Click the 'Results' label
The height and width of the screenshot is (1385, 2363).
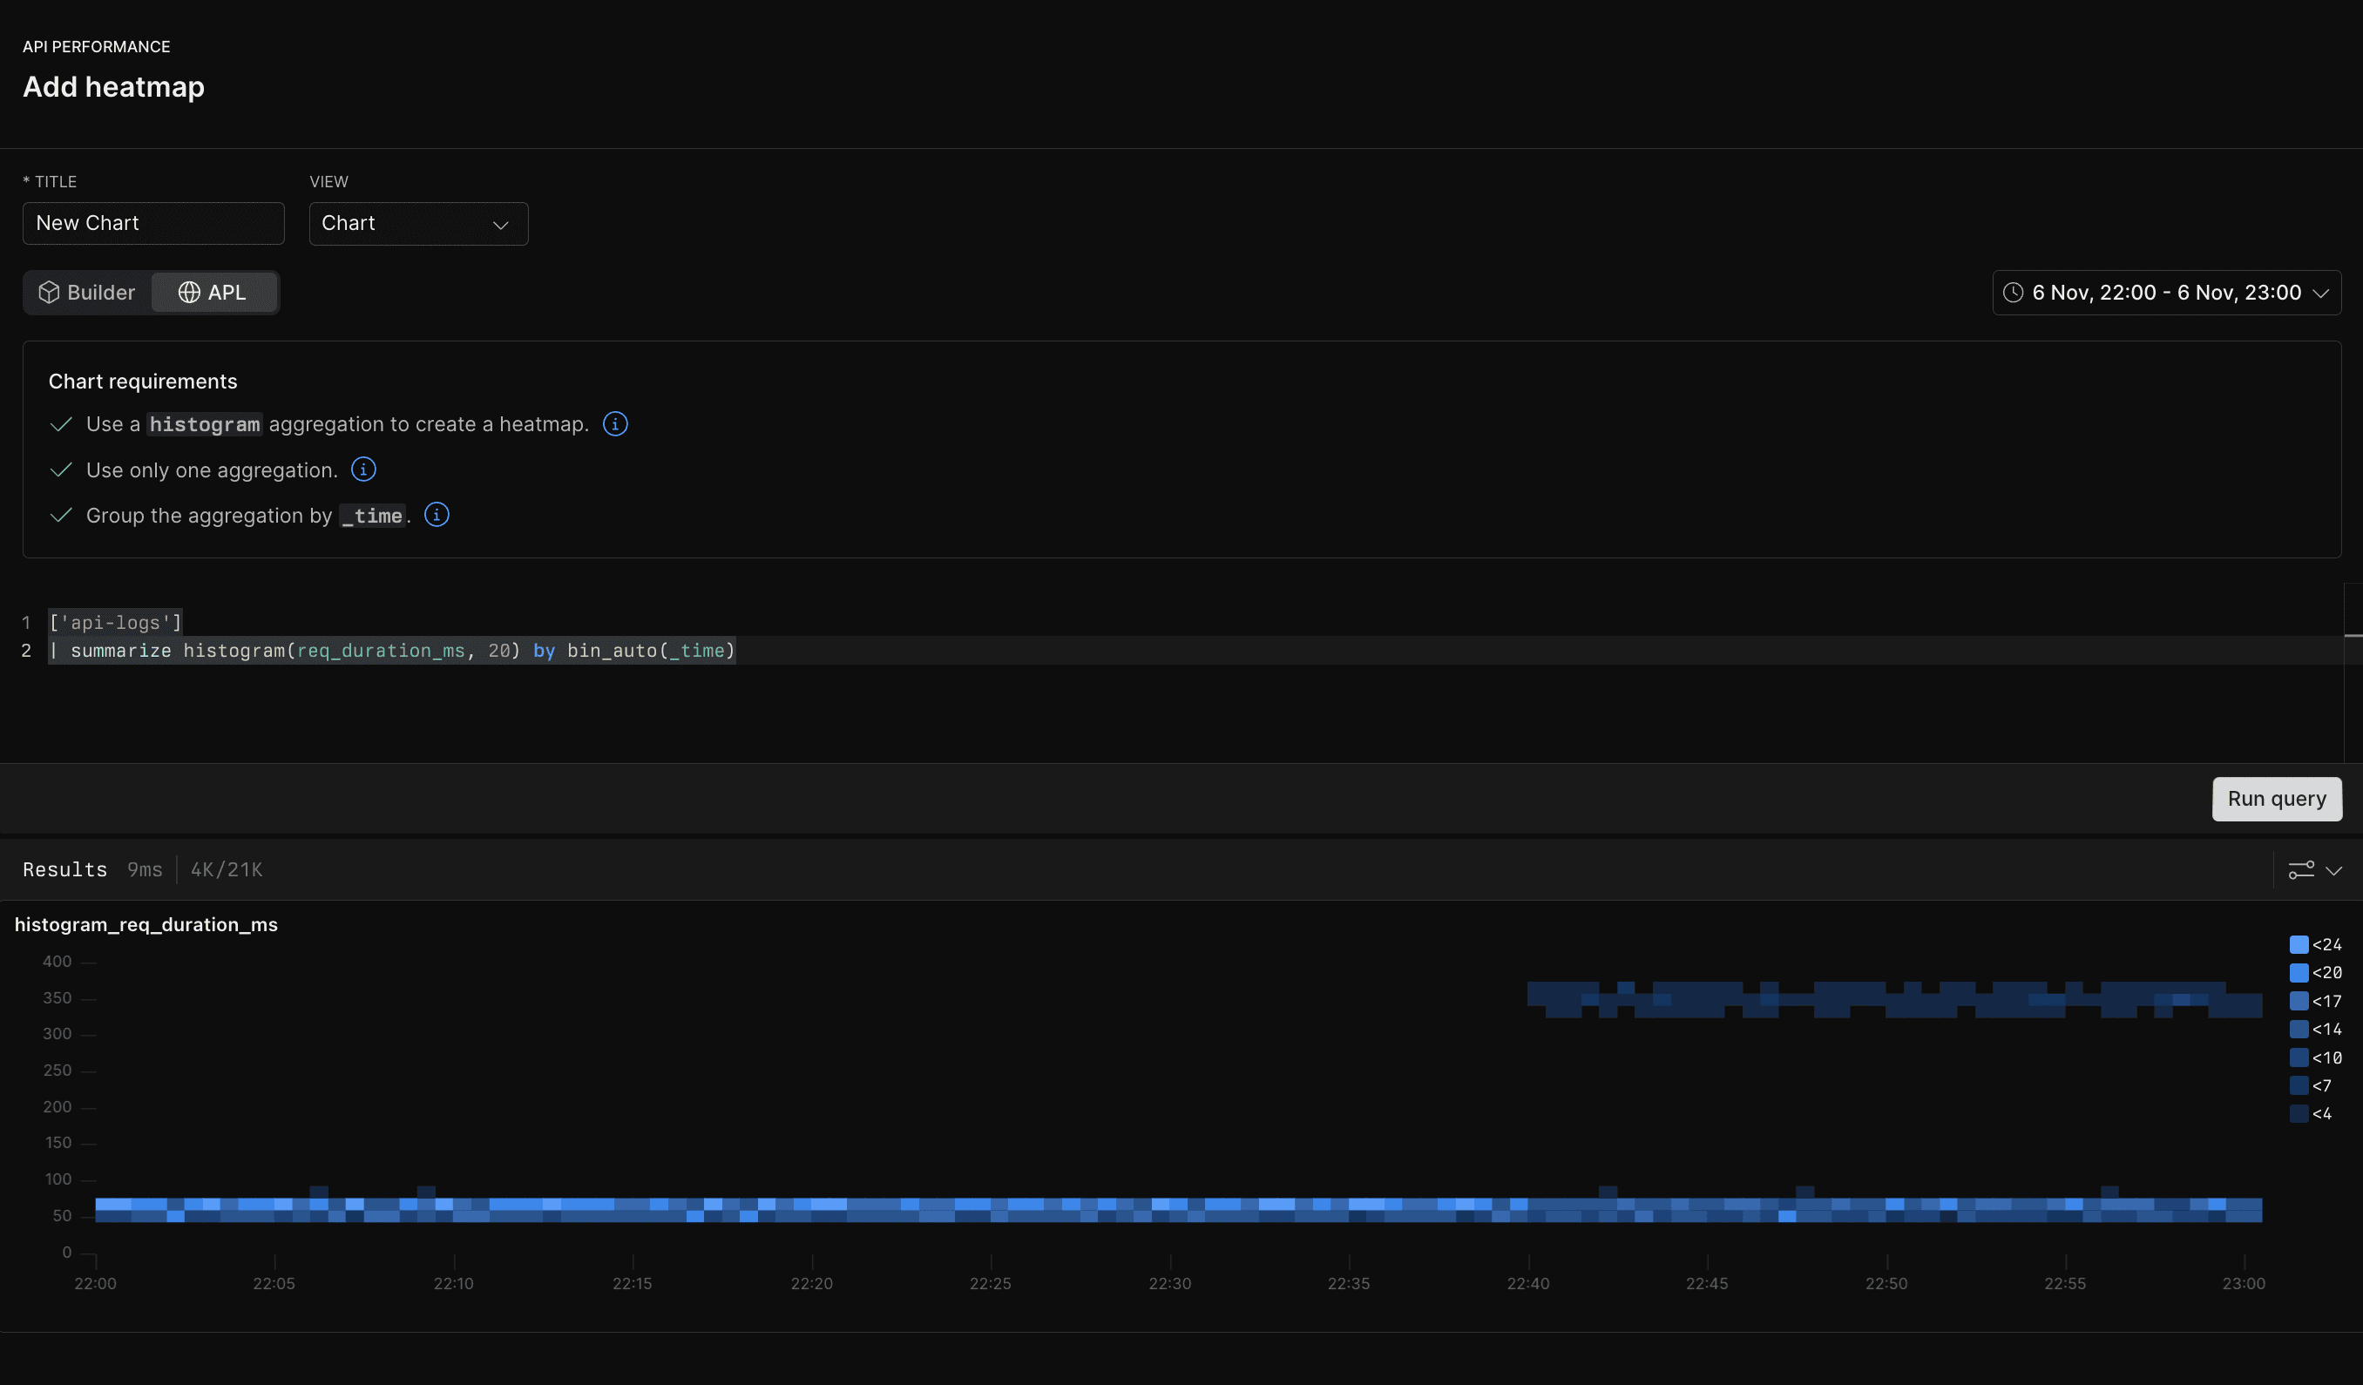tap(64, 870)
